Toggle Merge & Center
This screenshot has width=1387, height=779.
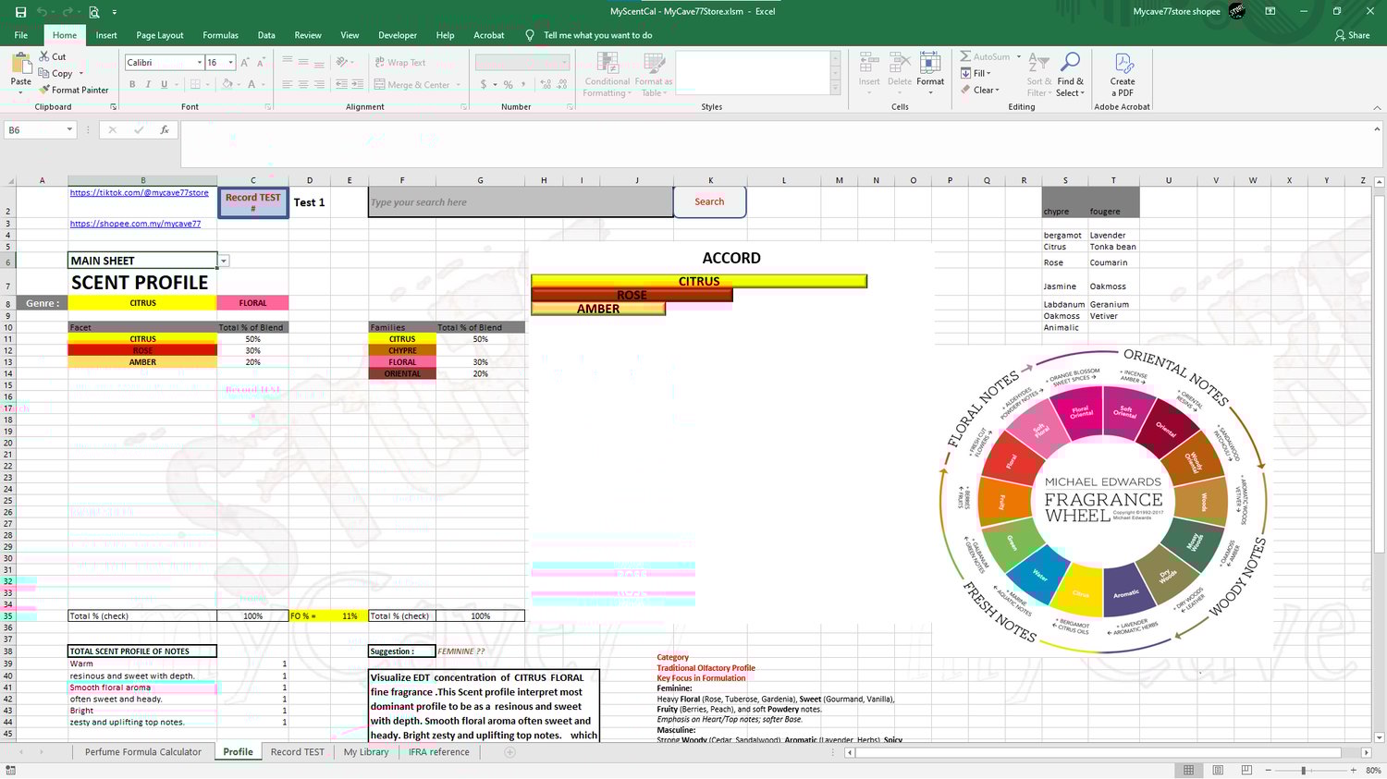411,84
